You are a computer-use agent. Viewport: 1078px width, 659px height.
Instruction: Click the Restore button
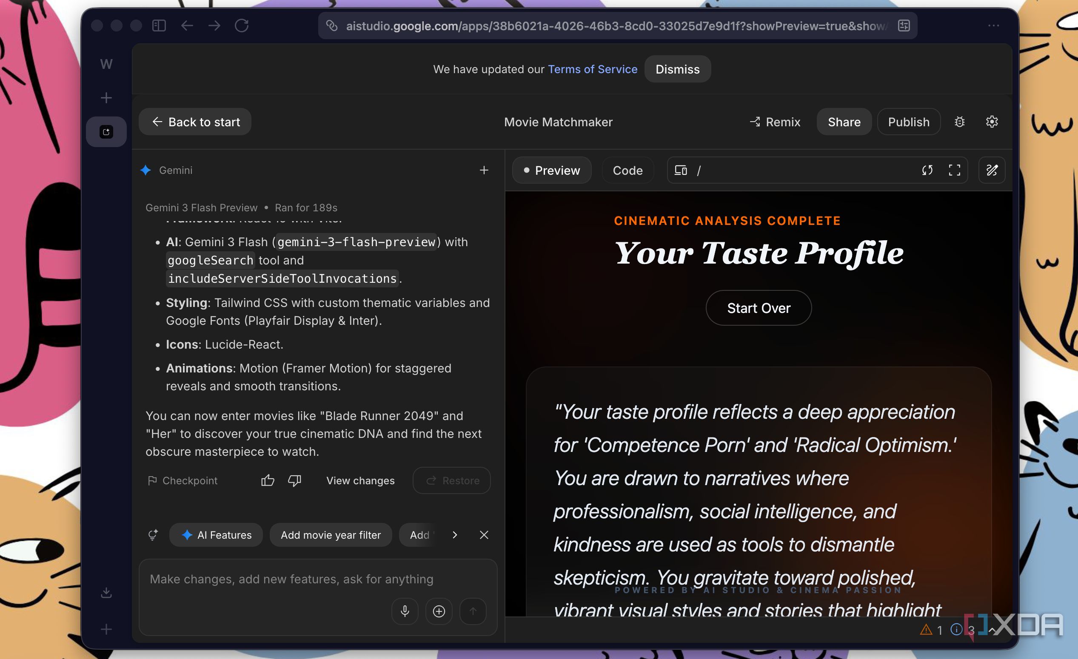(x=451, y=480)
